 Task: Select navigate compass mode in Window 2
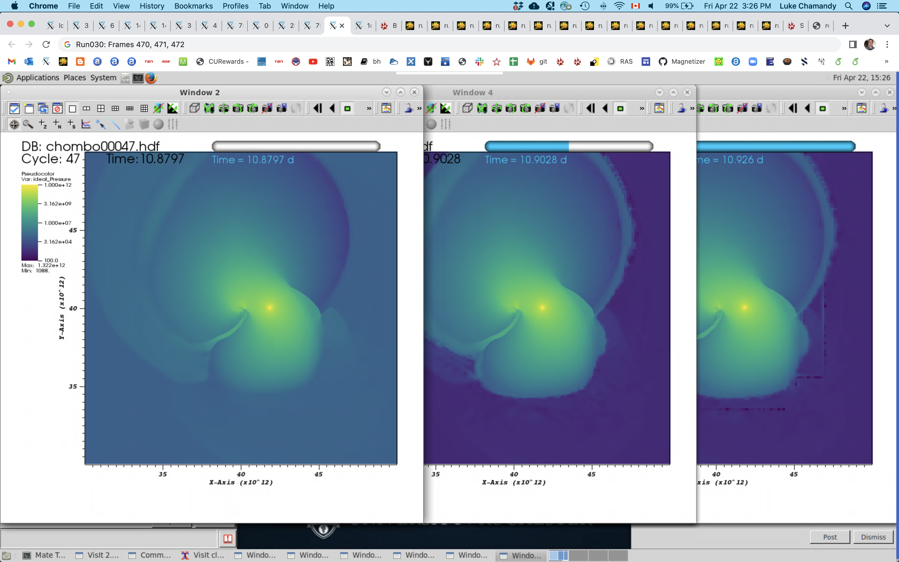point(14,124)
